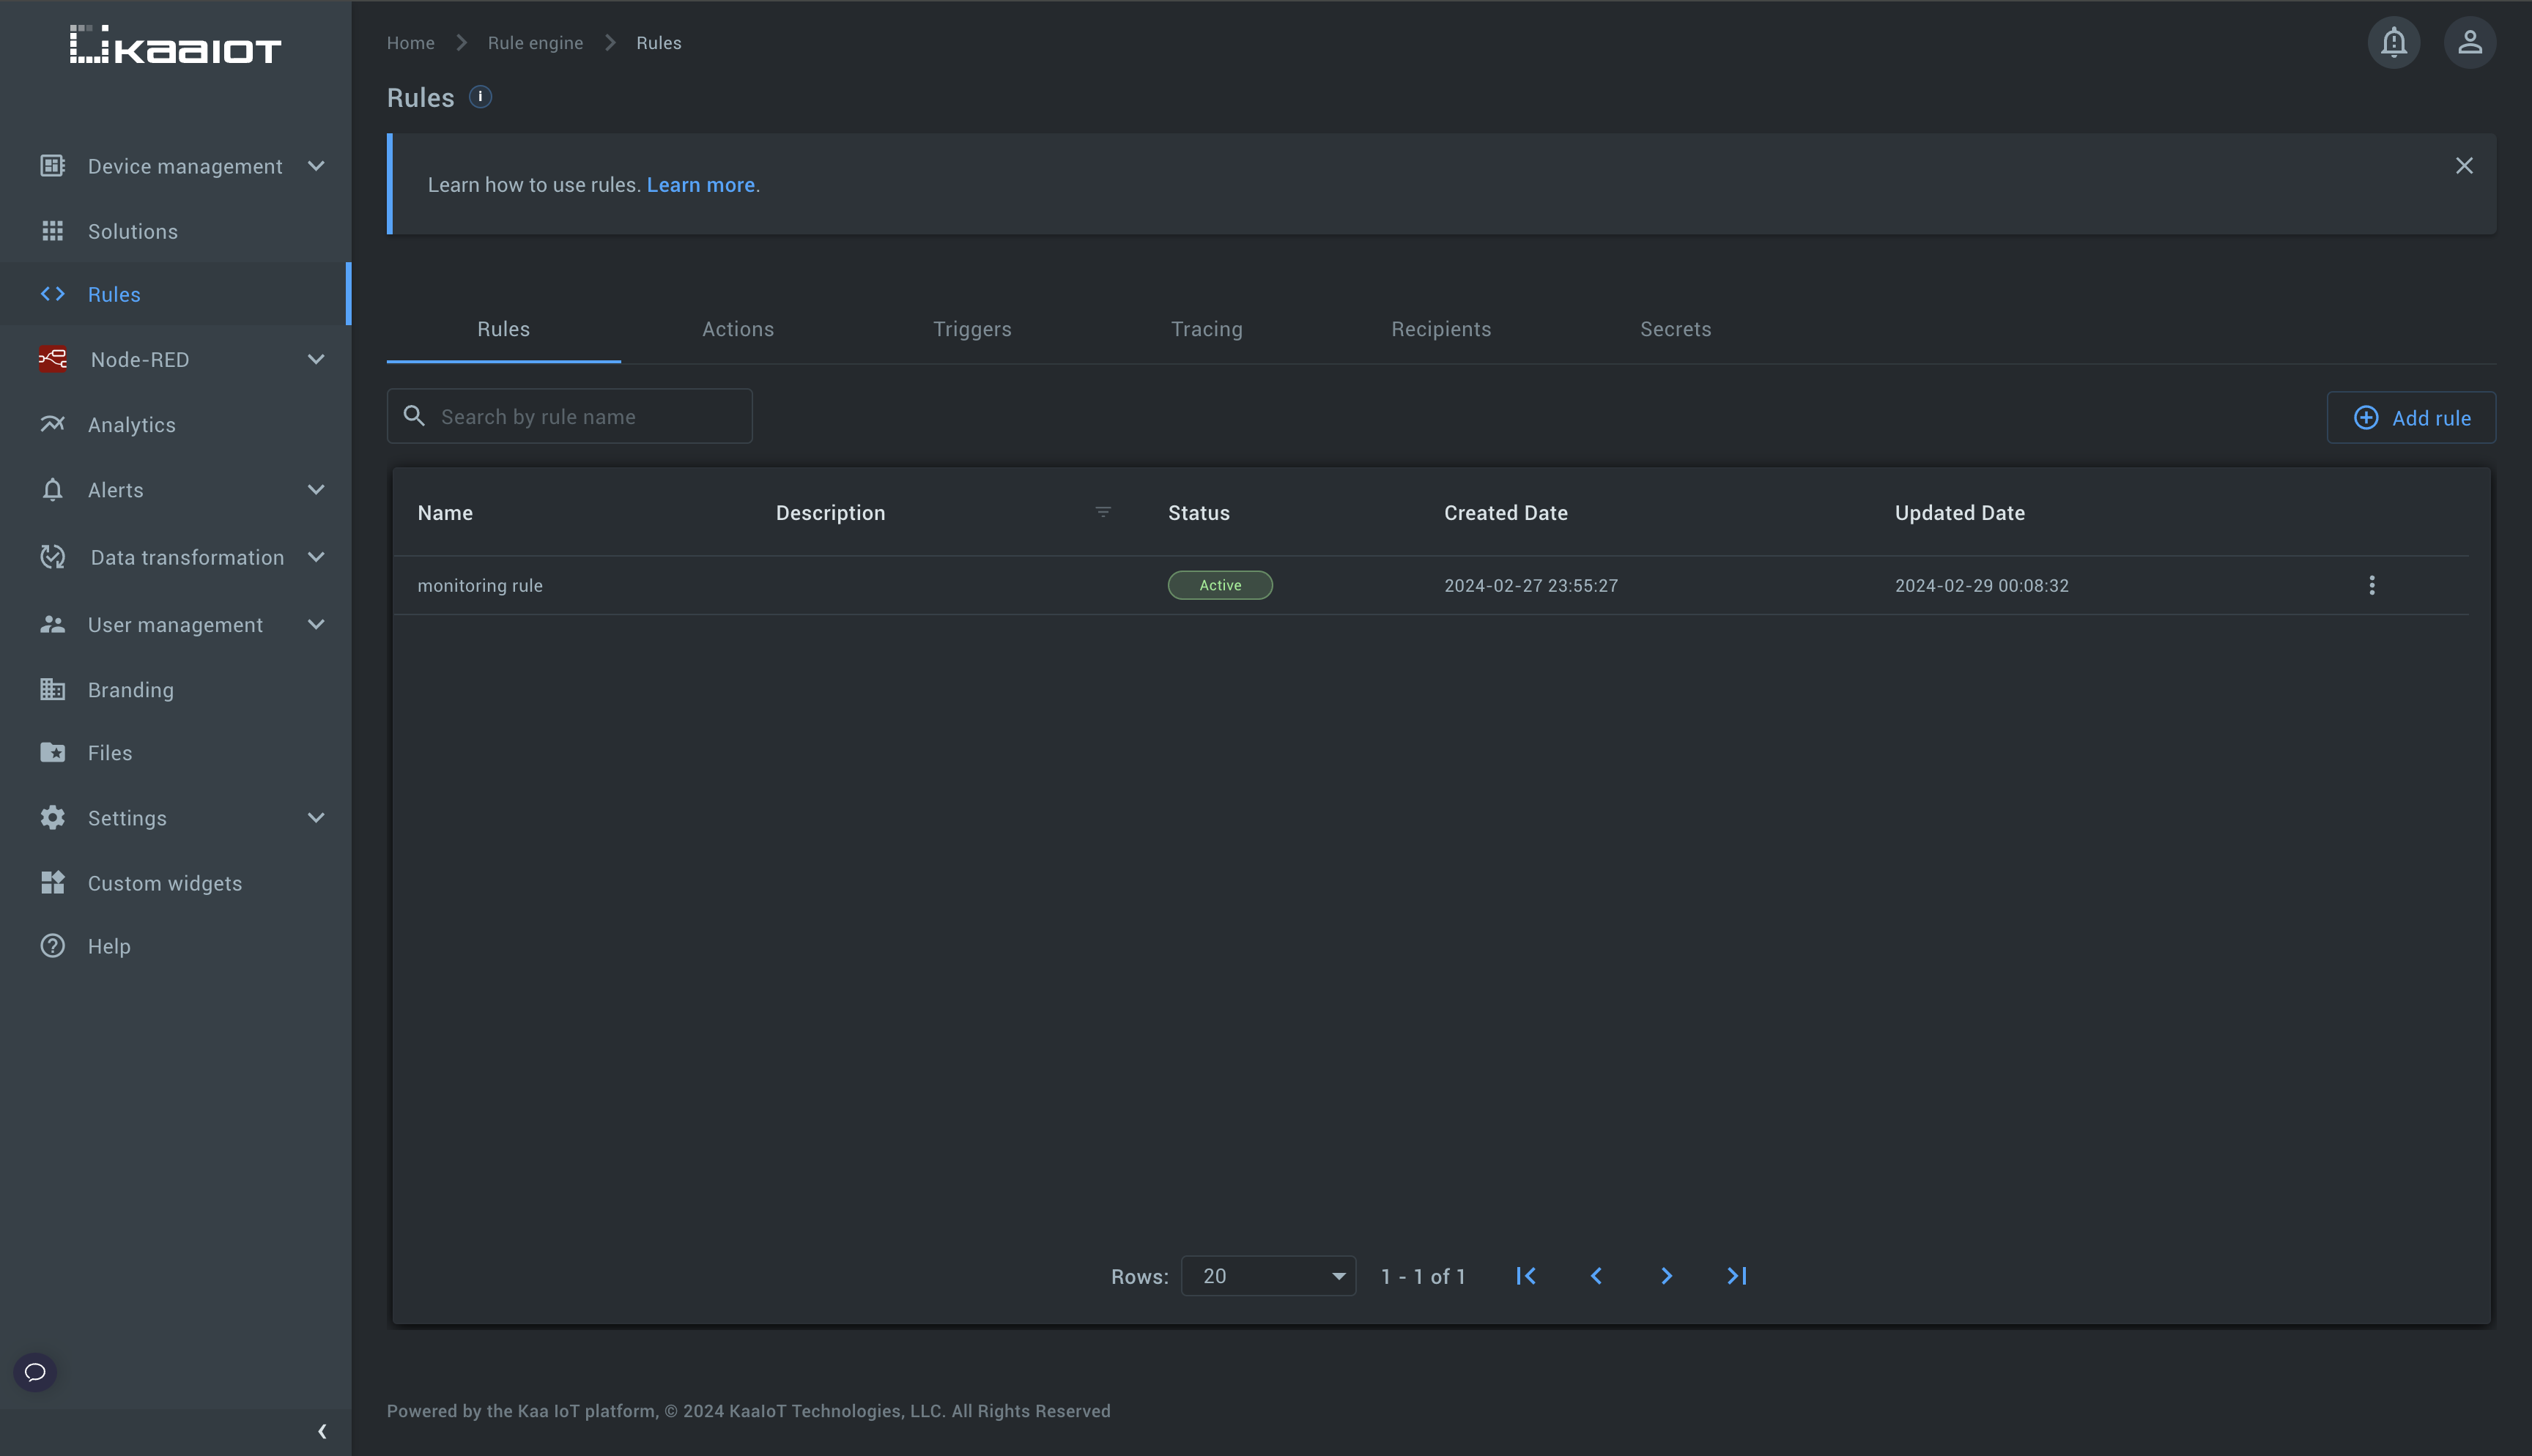Click the User management people icon
The height and width of the screenshot is (1456, 2532).
[x=53, y=624]
